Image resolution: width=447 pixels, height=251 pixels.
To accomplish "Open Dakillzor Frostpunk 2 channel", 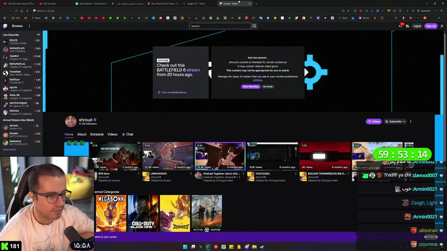I will [21, 81].
